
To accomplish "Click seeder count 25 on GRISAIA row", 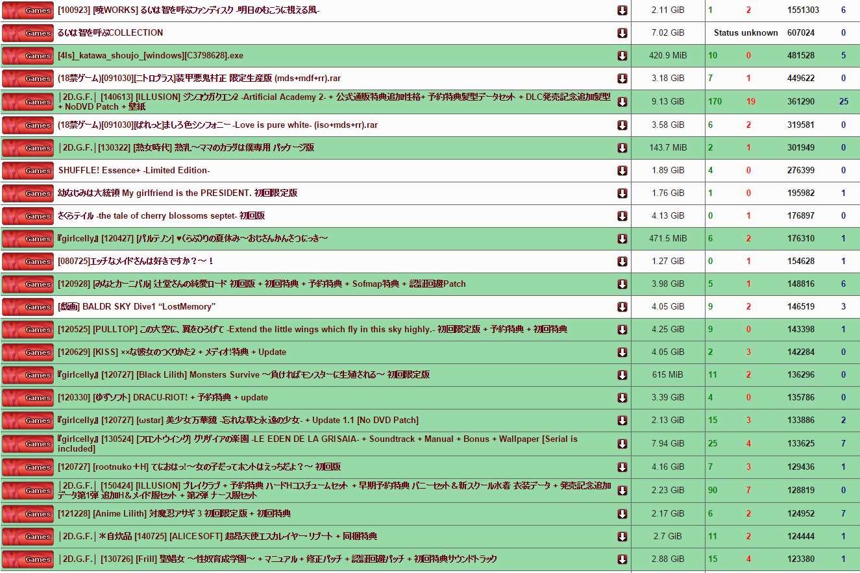I will (713, 444).
